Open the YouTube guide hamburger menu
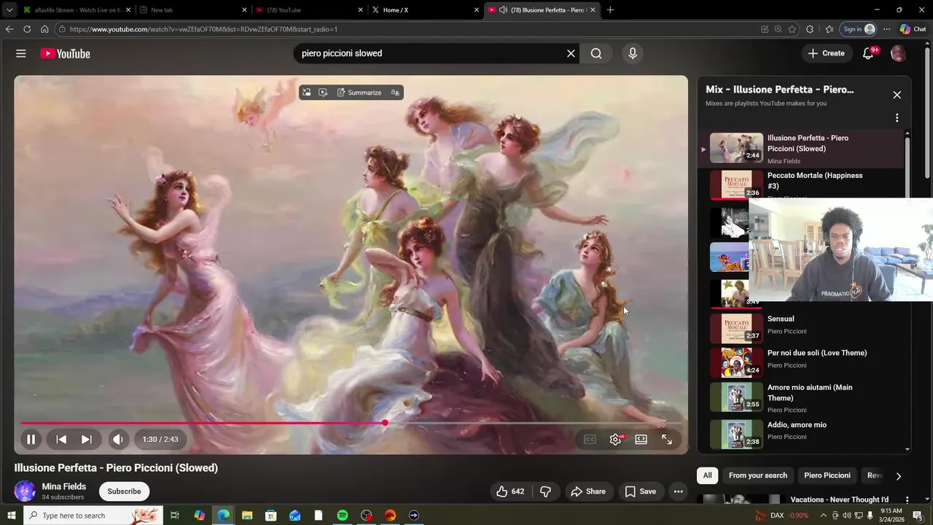933x525 pixels. point(21,53)
